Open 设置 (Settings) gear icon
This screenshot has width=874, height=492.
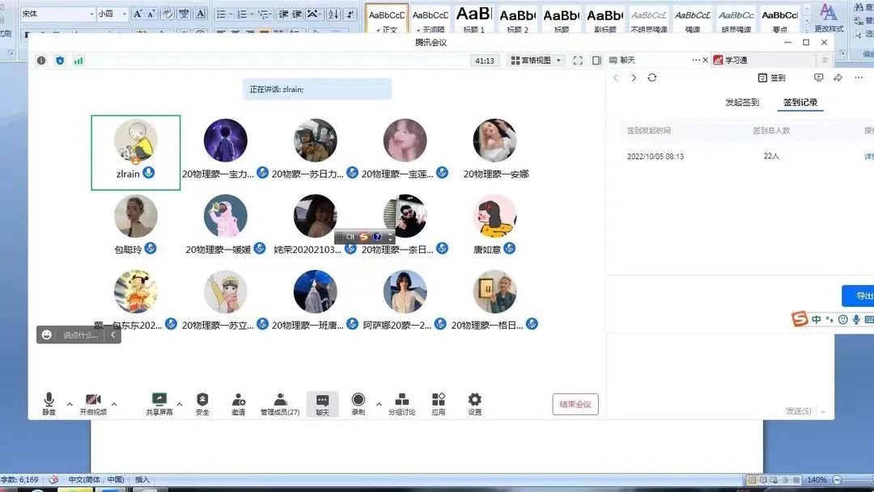[x=474, y=401]
